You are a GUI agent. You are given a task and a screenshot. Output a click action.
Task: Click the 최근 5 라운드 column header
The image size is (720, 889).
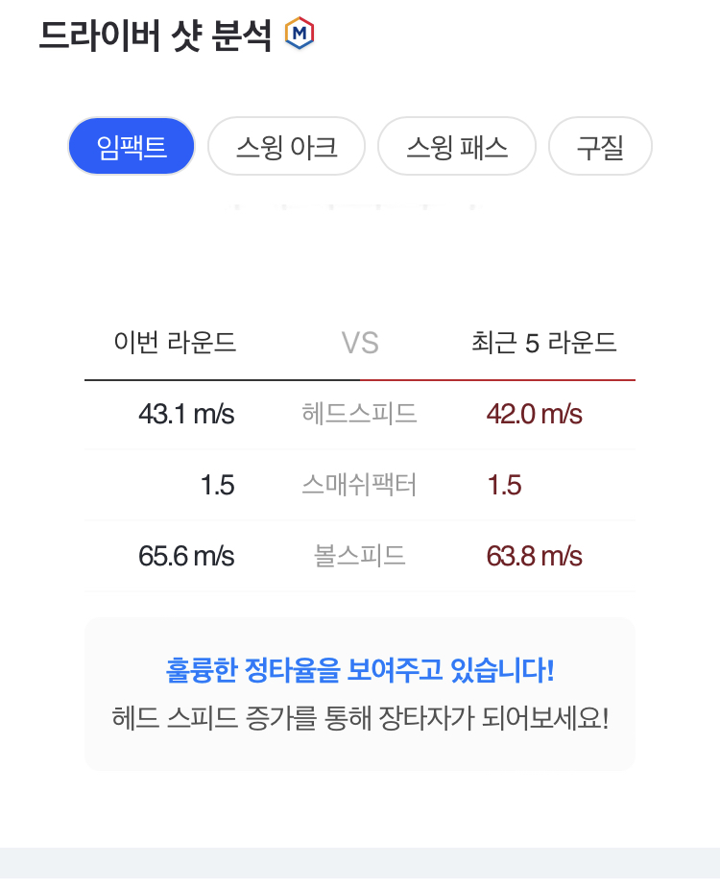[x=544, y=343]
